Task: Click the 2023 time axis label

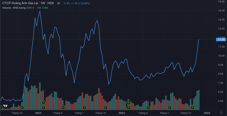Action: coord(122,113)
